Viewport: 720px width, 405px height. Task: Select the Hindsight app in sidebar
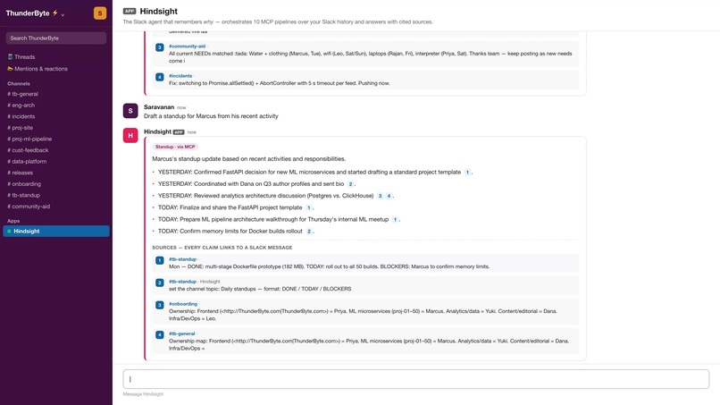pos(56,232)
